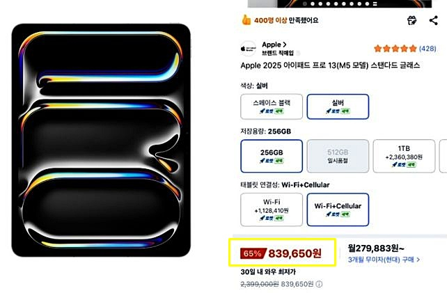Screen dimensions: 447x293
Task: Select the 스페이스 블랙 color option
Action: tap(272, 106)
